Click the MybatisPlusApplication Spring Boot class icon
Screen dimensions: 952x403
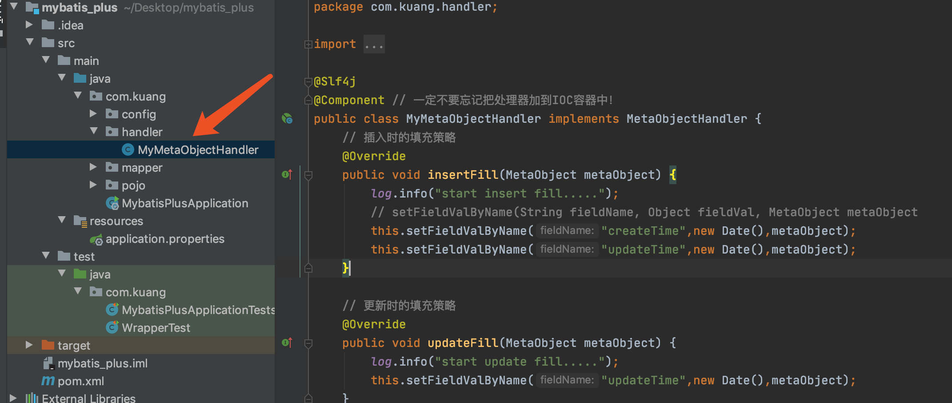coord(112,203)
